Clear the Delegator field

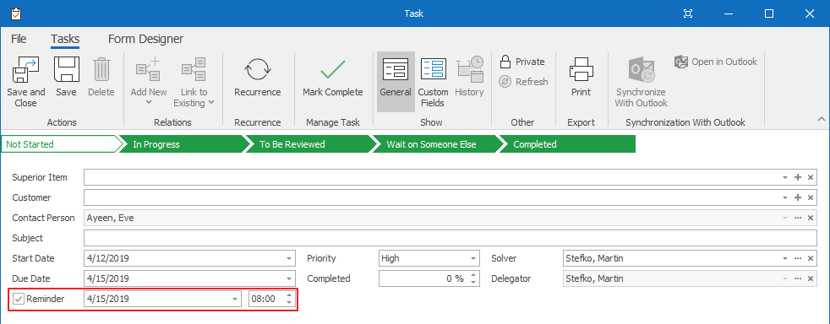click(x=811, y=279)
